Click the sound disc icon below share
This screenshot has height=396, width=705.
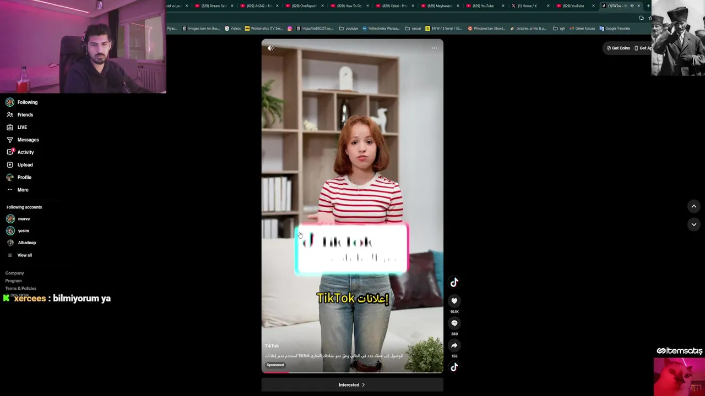click(454, 367)
